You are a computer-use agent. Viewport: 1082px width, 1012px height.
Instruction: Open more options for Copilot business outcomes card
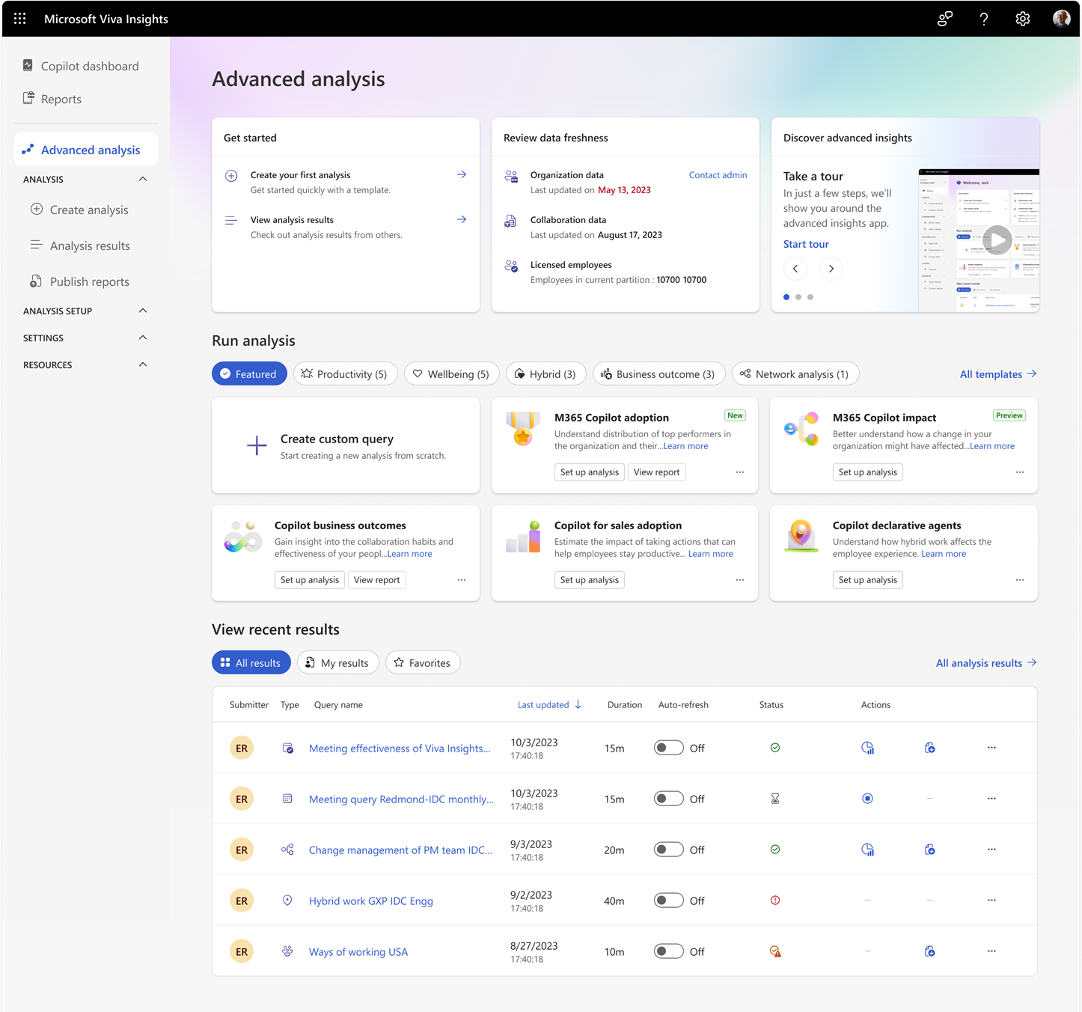(462, 580)
